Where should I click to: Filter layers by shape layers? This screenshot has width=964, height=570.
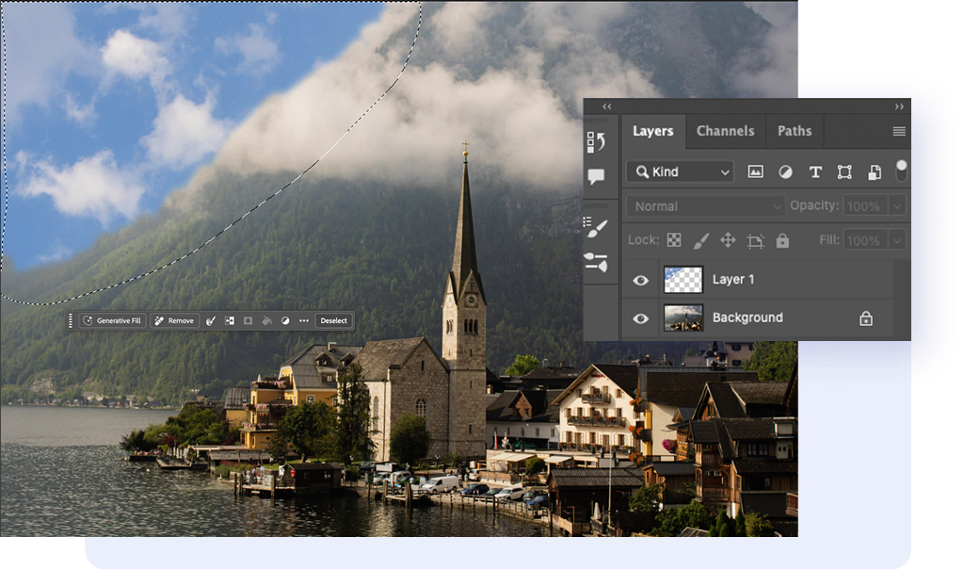click(x=844, y=171)
